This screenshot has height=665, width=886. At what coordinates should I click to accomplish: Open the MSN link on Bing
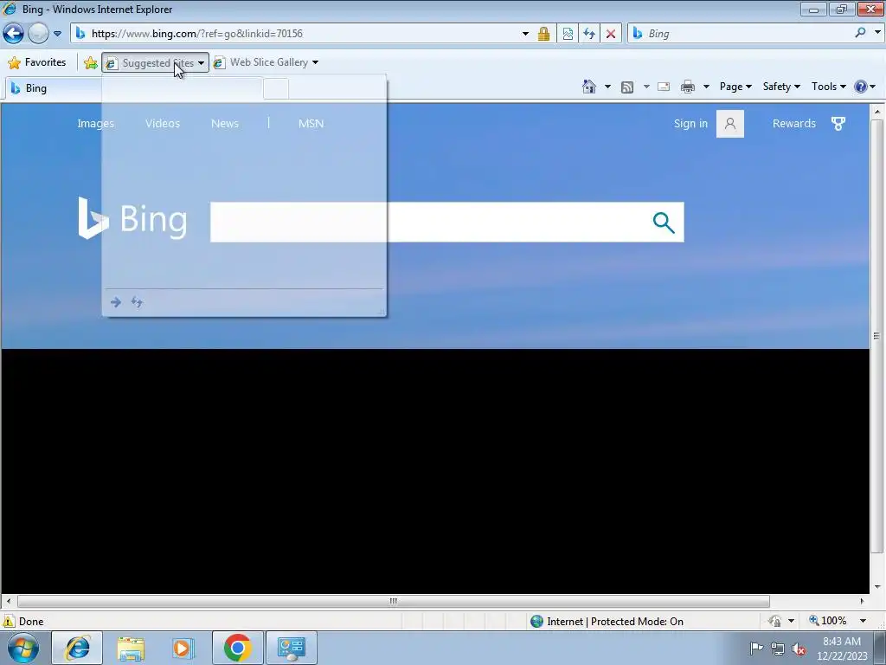[x=311, y=123]
